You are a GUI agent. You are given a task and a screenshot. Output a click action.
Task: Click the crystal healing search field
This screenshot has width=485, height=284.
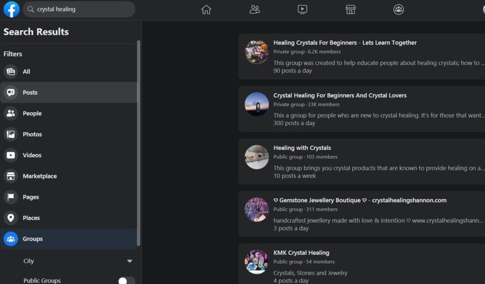coord(78,9)
